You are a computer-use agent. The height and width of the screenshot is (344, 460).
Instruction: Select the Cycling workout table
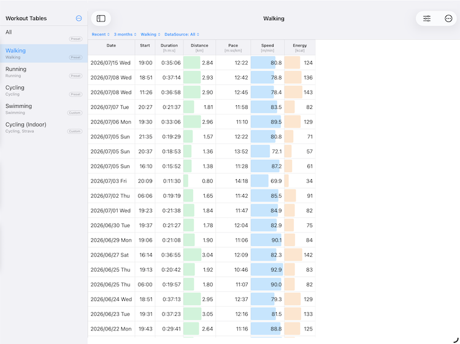(44, 90)
